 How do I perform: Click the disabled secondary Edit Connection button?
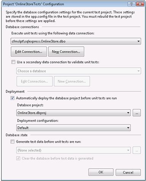pos(34,81)
